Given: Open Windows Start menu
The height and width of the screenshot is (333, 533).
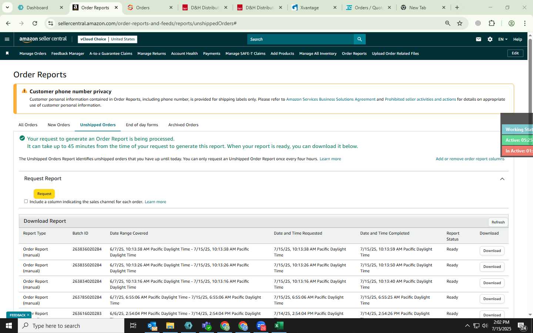Looking at the screenshot, I should coord(9,326).
